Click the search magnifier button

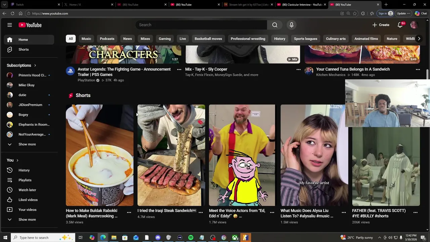click(x=275, y=25)
